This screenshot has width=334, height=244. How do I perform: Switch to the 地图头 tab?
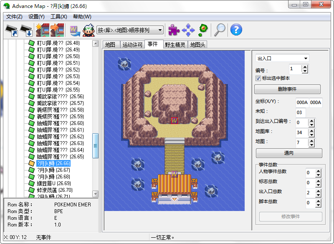(x=197, y=45)
